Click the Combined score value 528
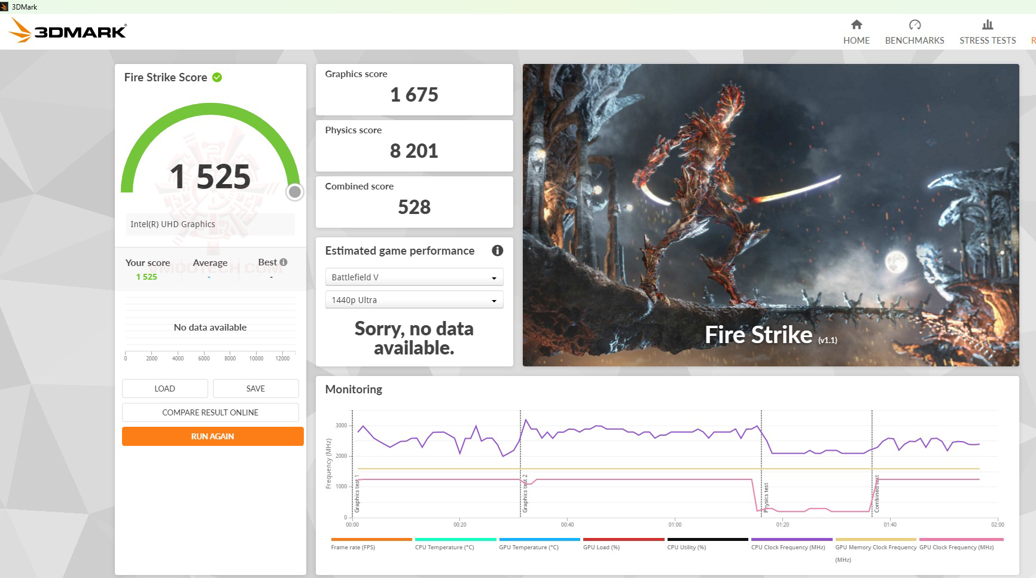1036x578 pixels. (x=414, y=207)
